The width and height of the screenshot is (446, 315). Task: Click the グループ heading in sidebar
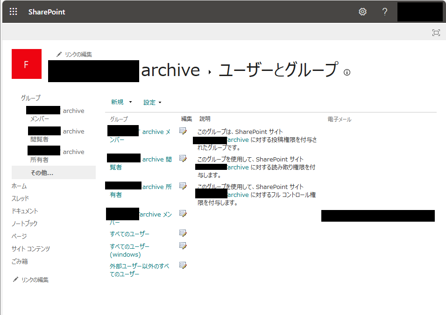[31, 98]
